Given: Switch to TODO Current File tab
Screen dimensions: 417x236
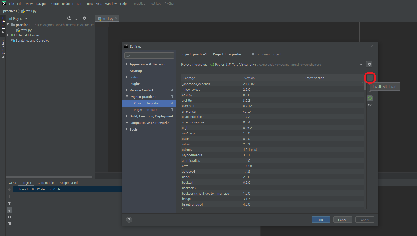Looking at the screenshot, I should [46, 183].
